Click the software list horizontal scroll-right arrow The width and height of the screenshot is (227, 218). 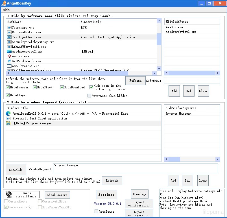point(154,73)
